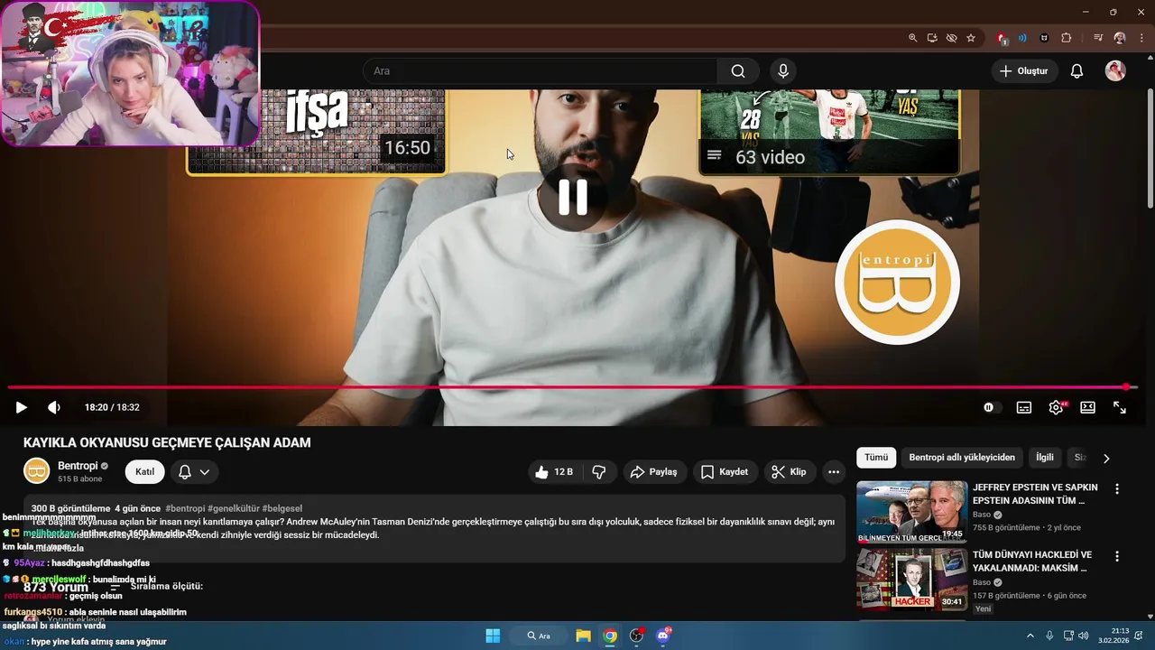Open the Chrome profile avatar

tap(1120, 38)
